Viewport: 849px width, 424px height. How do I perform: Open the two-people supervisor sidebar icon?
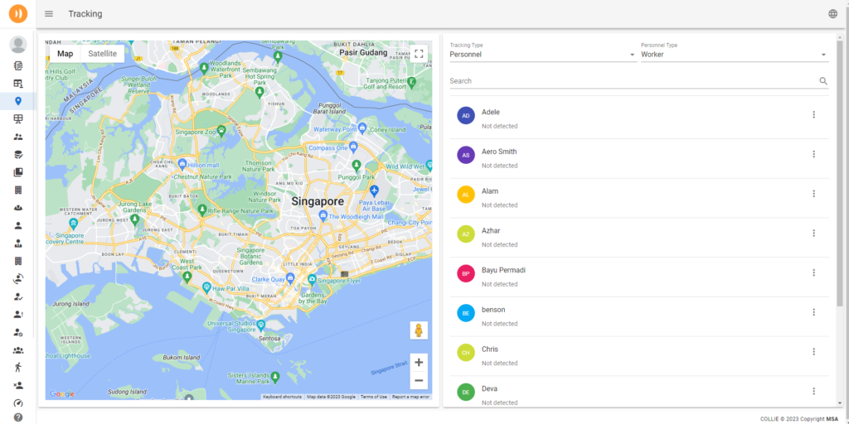click(18, 137)
